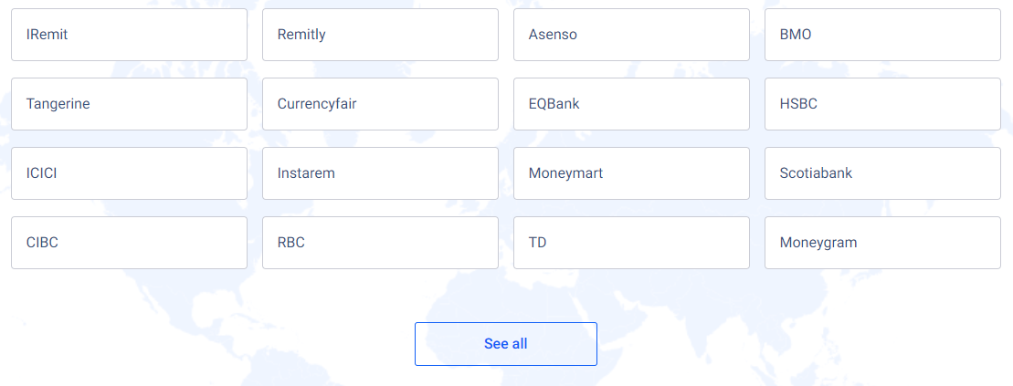This screenshot has height=386, width=1013.
Task: Click the Moneygram text label
Action: tap(818, 244)
